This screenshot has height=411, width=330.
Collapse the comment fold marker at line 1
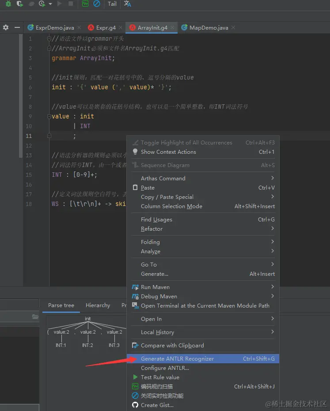(49, 39)
